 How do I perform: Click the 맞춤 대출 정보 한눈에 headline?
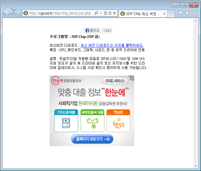[93, 92]
